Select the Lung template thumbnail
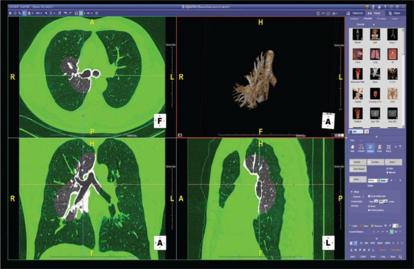The image size is (414, 269). pyautogui.click(x=374, y=54)
